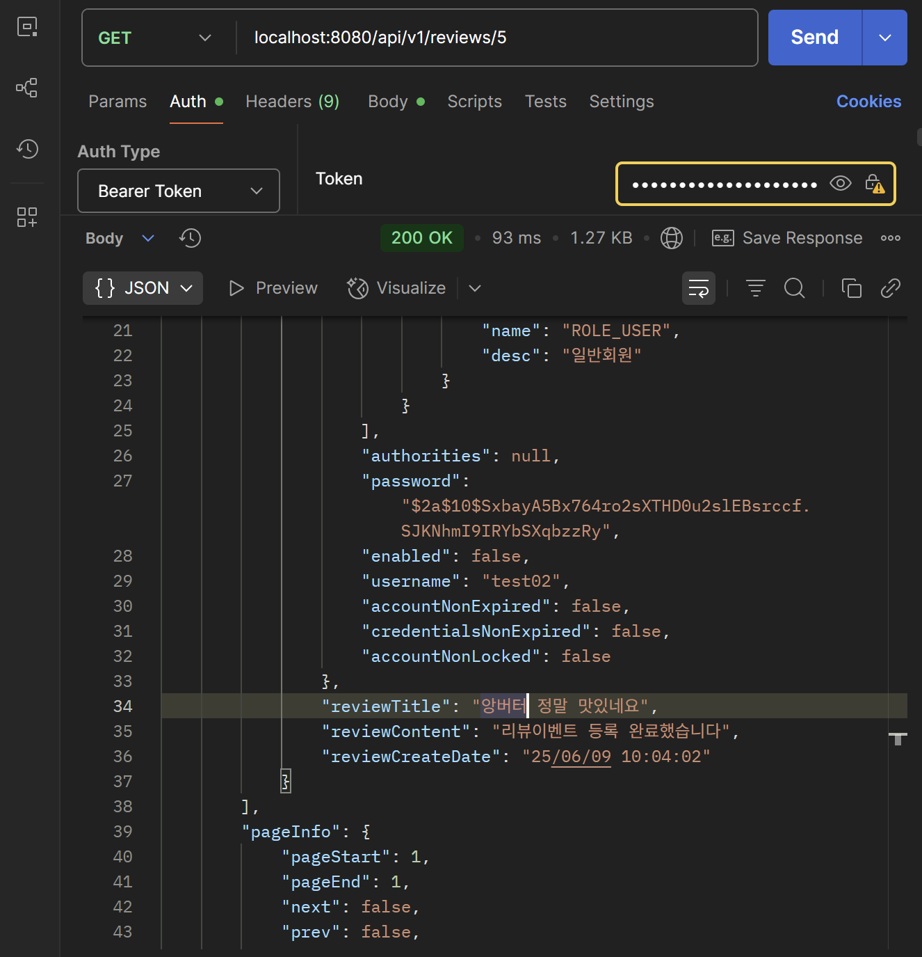Image resolution: width=922 pixels, height=957 pixels.
Task: Click the link icon in response toolbar
Action: pyautogui.click(x=891, y=288)
